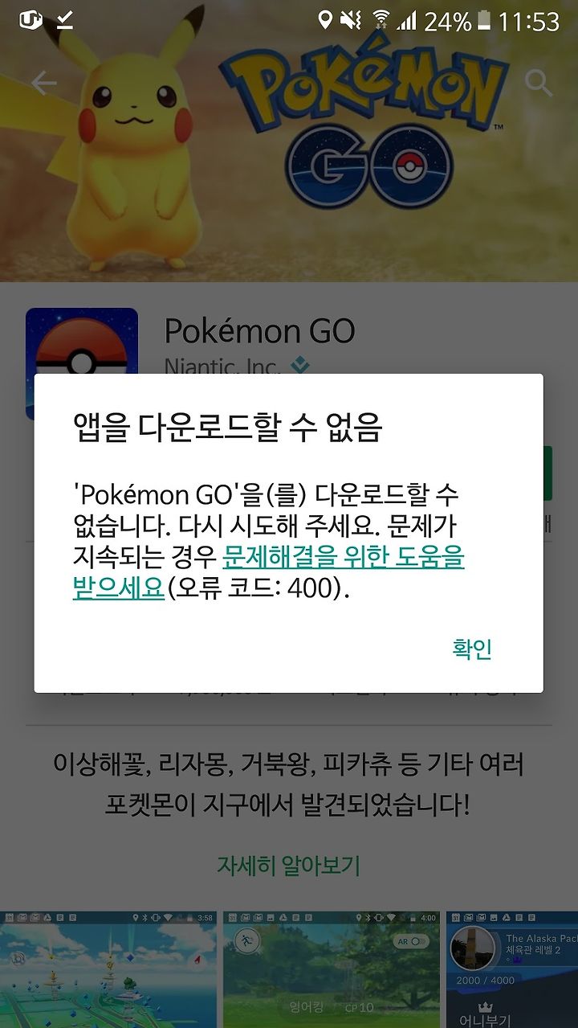Confirm the dialog with 확인
Viewport: 578px width, 1028px height.
472,649
